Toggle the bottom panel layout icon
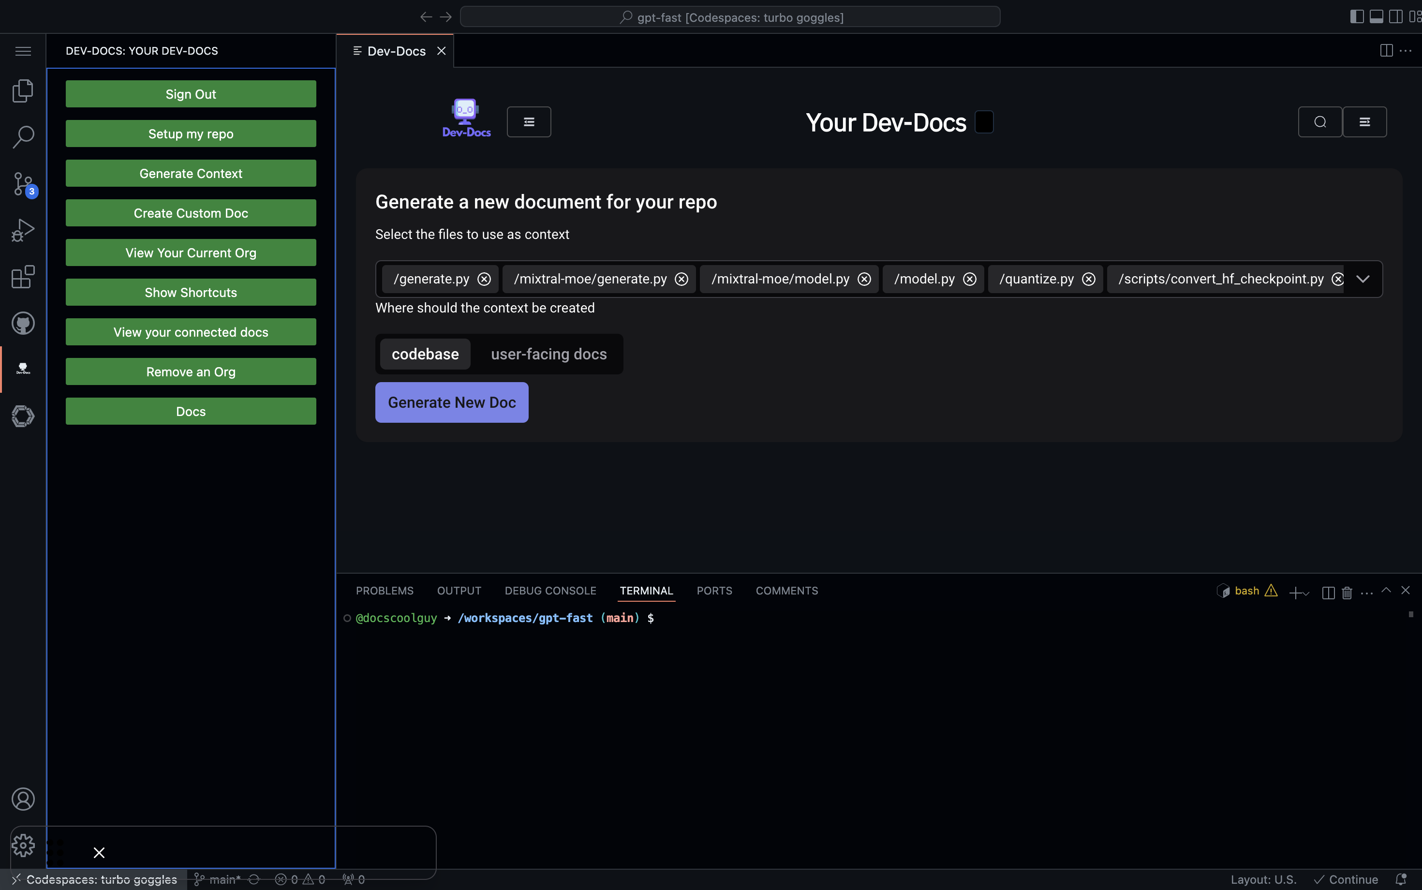 (1376, 16)
